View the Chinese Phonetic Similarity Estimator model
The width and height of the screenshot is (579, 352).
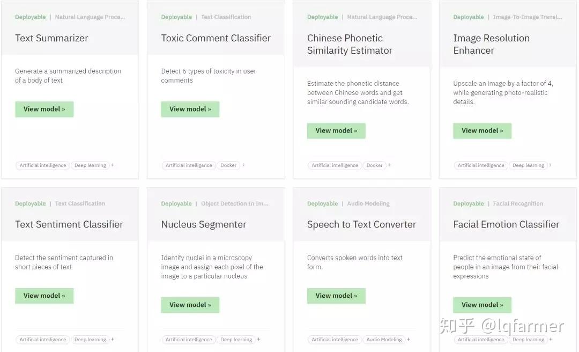tap(336, 130)
